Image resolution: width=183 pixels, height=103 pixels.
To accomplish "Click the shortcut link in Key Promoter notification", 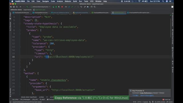I will pyautogui.click(x=135, y=96).
